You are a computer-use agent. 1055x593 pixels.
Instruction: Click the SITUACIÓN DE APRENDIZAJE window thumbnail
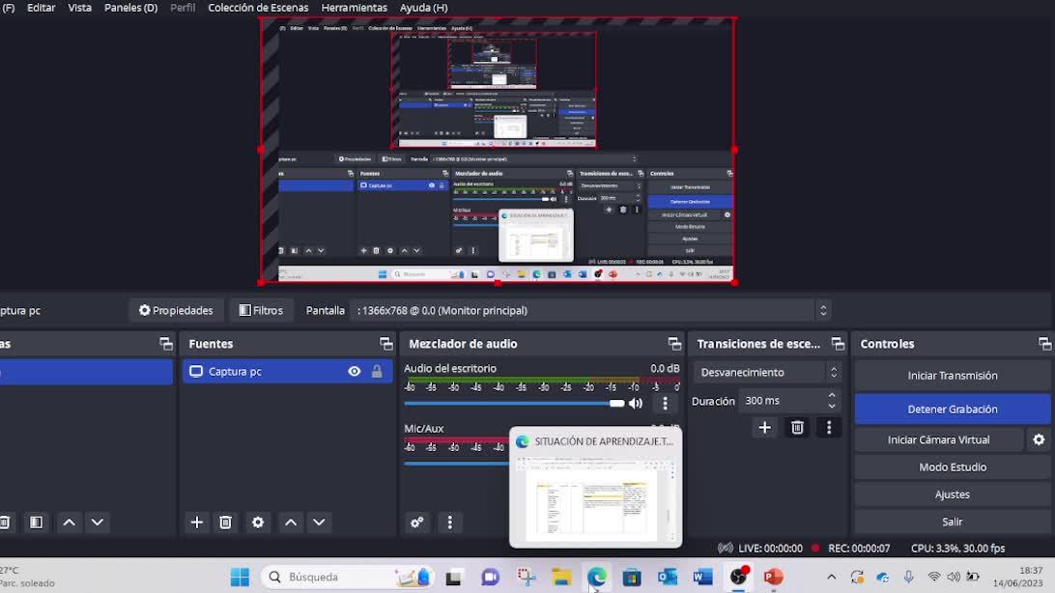pyautogui.click(x=595, y=494)
